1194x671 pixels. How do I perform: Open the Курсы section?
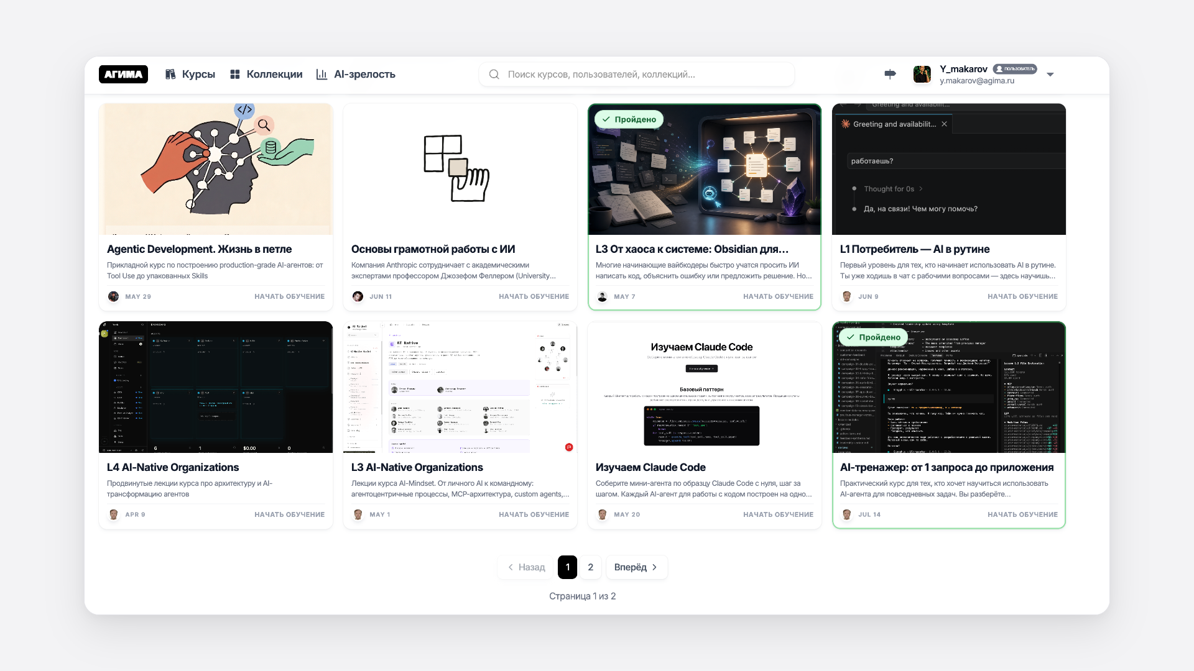(190, 74)
